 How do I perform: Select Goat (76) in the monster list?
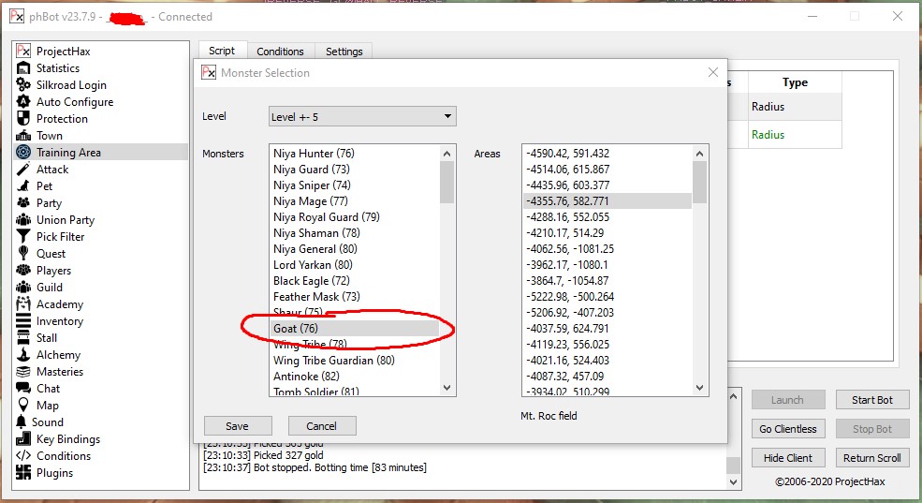pos(354,329)
